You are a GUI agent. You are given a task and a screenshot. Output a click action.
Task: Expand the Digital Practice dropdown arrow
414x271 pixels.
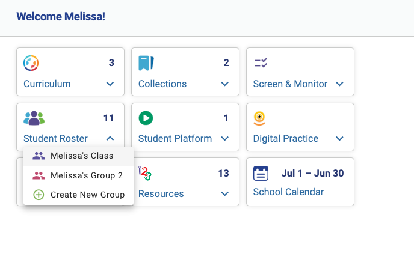pos(339,138)
